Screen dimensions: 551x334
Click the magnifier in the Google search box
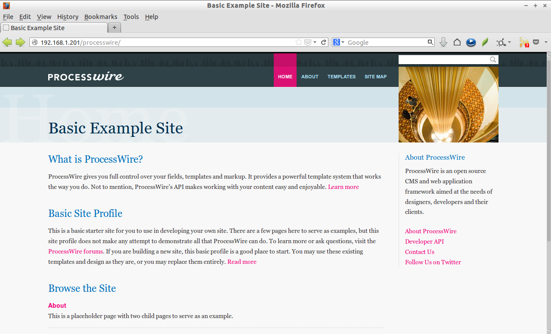(x=430, y=42)
